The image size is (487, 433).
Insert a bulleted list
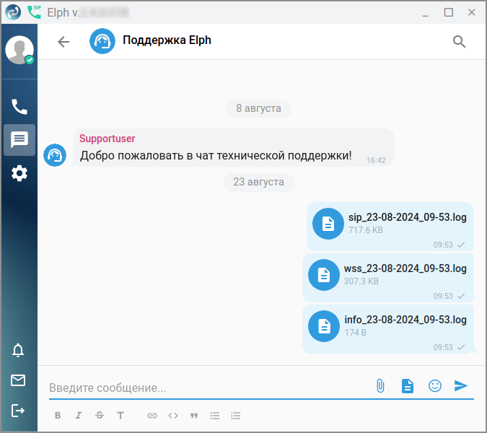pyautogui.click(x=215, y=416)
